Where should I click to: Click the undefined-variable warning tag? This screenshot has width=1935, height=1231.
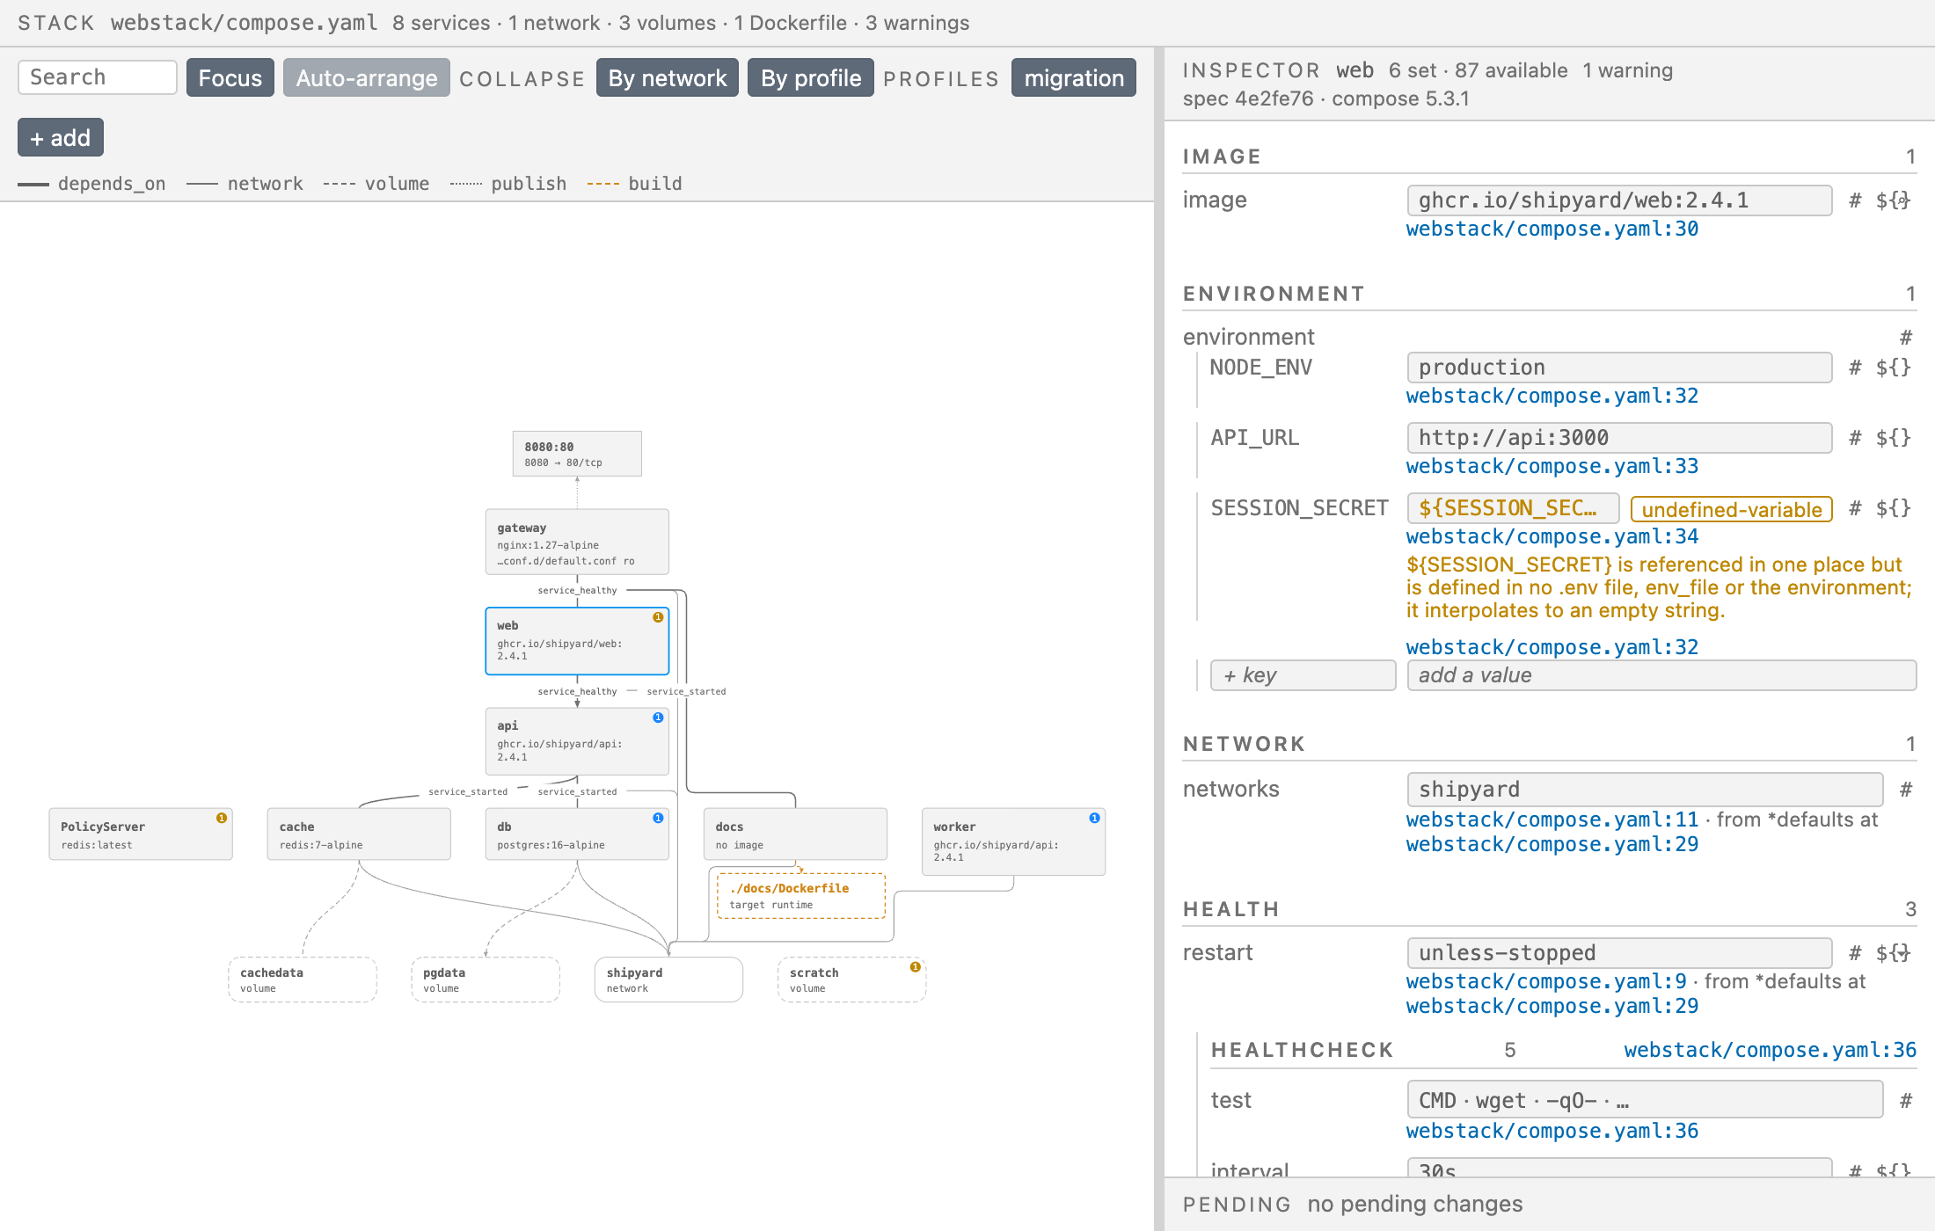coord(1732,509)
